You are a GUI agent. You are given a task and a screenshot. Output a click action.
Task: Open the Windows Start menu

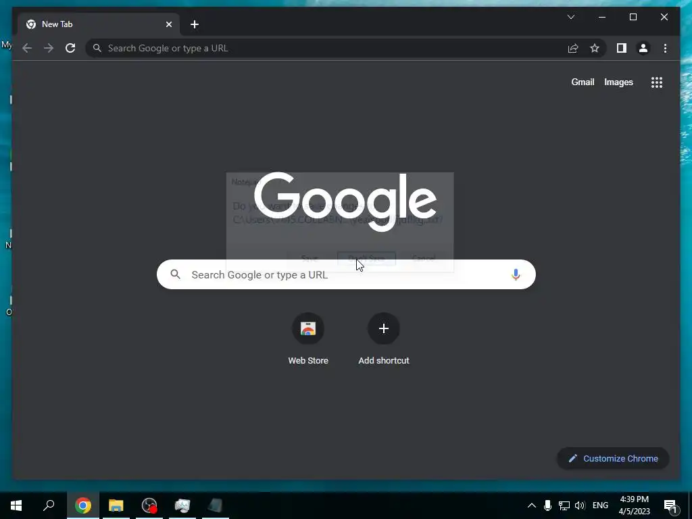[16, 505]
